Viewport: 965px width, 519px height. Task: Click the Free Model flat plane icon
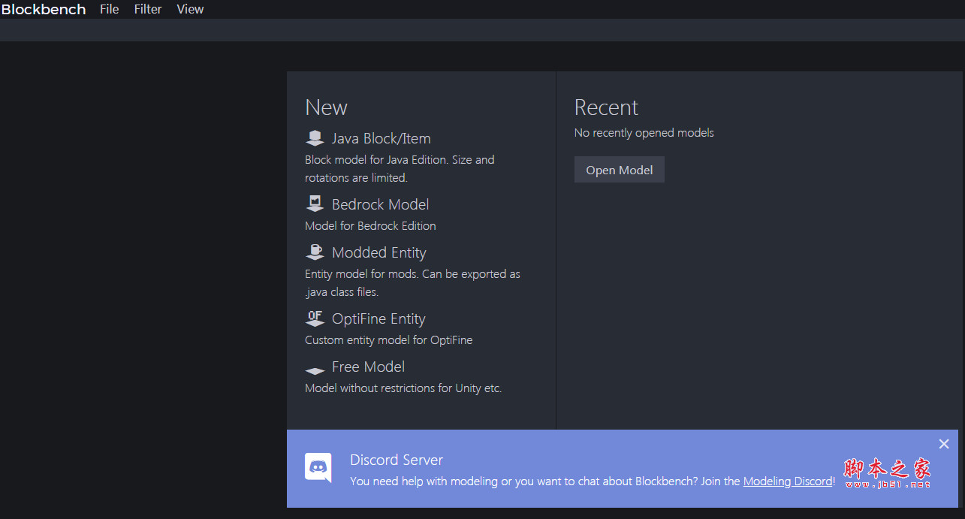click(x=315, y=370)
